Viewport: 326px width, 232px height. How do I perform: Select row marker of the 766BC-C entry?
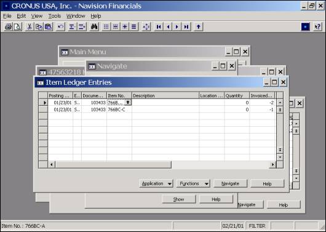[x=43, y=110]
